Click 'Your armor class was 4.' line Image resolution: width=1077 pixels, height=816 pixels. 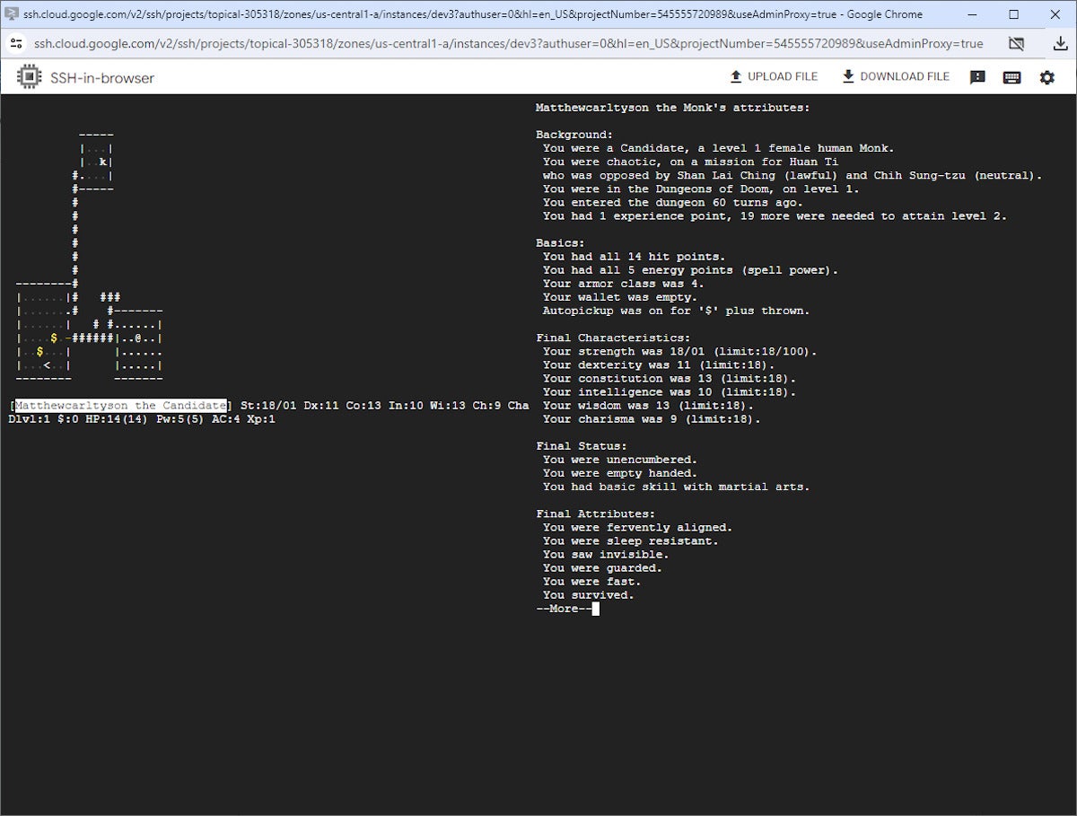click(624, 284)
